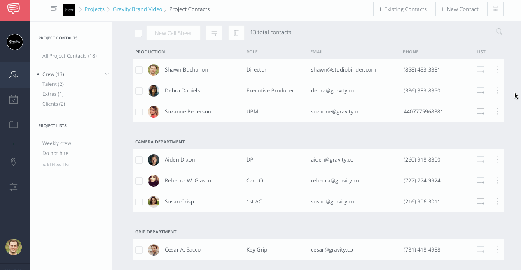Select Aiden Dixon's checkbox
The width and height of the screenshot is (521, 270).
pyautogui.click(x=139, y=160)
